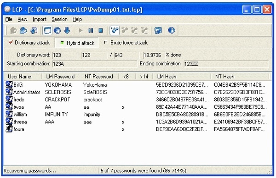Sort by the User Name column header

coord(23,77)
